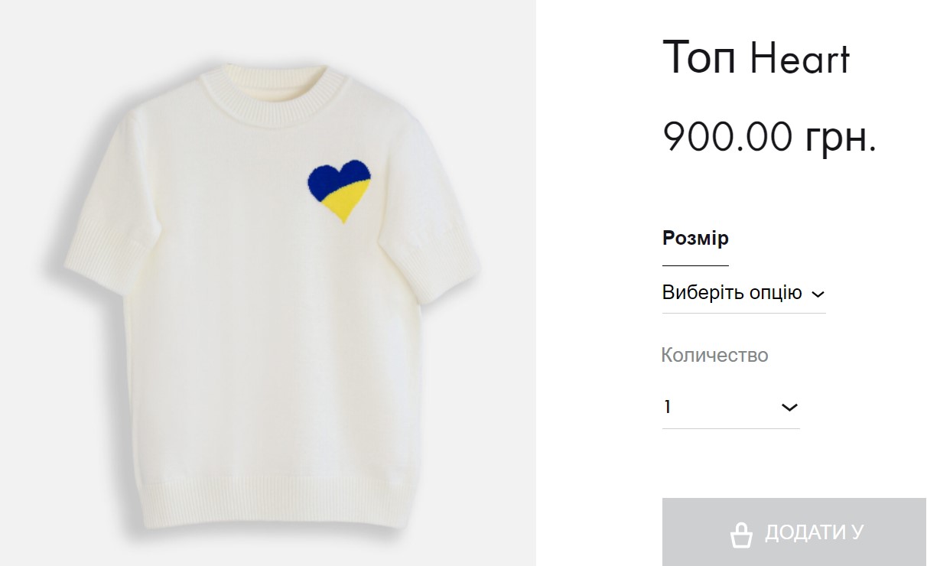Click the "Количество" field label
Image resolution: width=927 pixels, height=566 pixels.
(714, 355)
